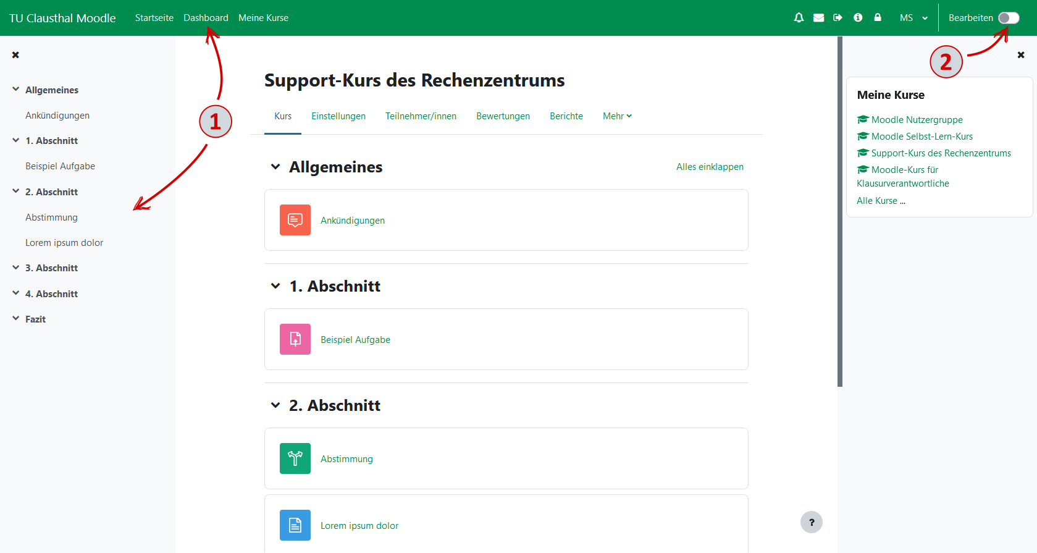Click graduation cap icon beside Support-Kurs des Rechenzentrums

click(x=863, y=153)
